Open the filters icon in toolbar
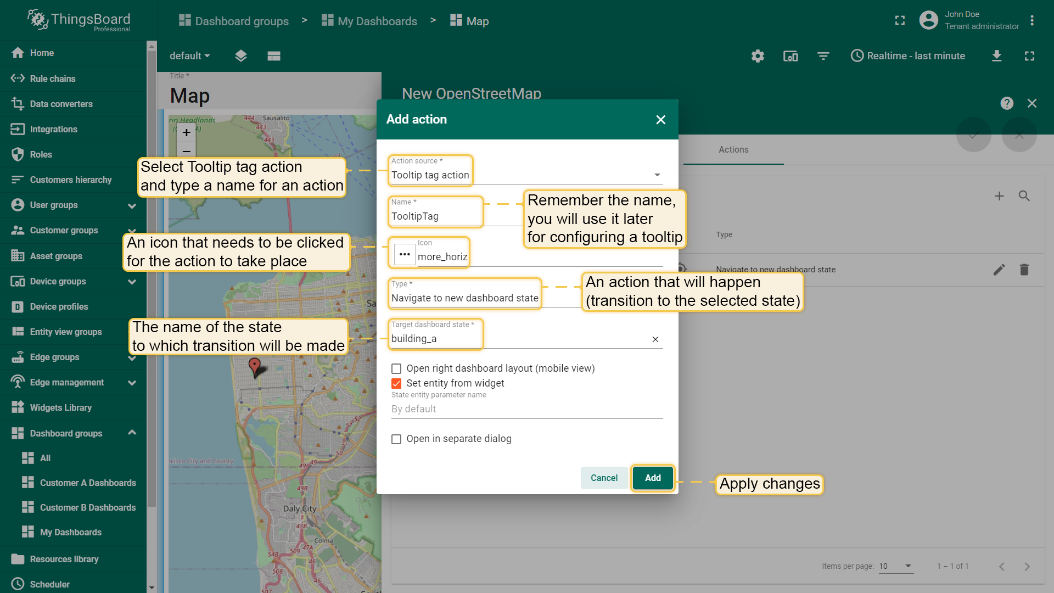 click(x=823, y=56)
